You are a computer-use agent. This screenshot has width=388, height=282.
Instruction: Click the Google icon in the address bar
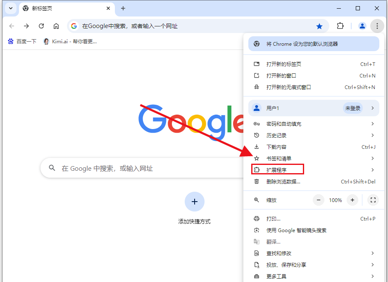coord(74,26)
